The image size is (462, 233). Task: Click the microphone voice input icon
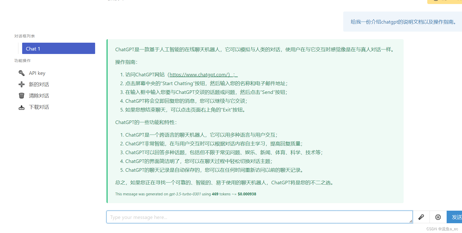[421, 217]
